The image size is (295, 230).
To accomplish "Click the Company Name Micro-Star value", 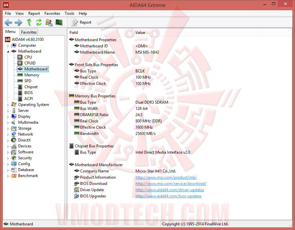I will [156, 171].
